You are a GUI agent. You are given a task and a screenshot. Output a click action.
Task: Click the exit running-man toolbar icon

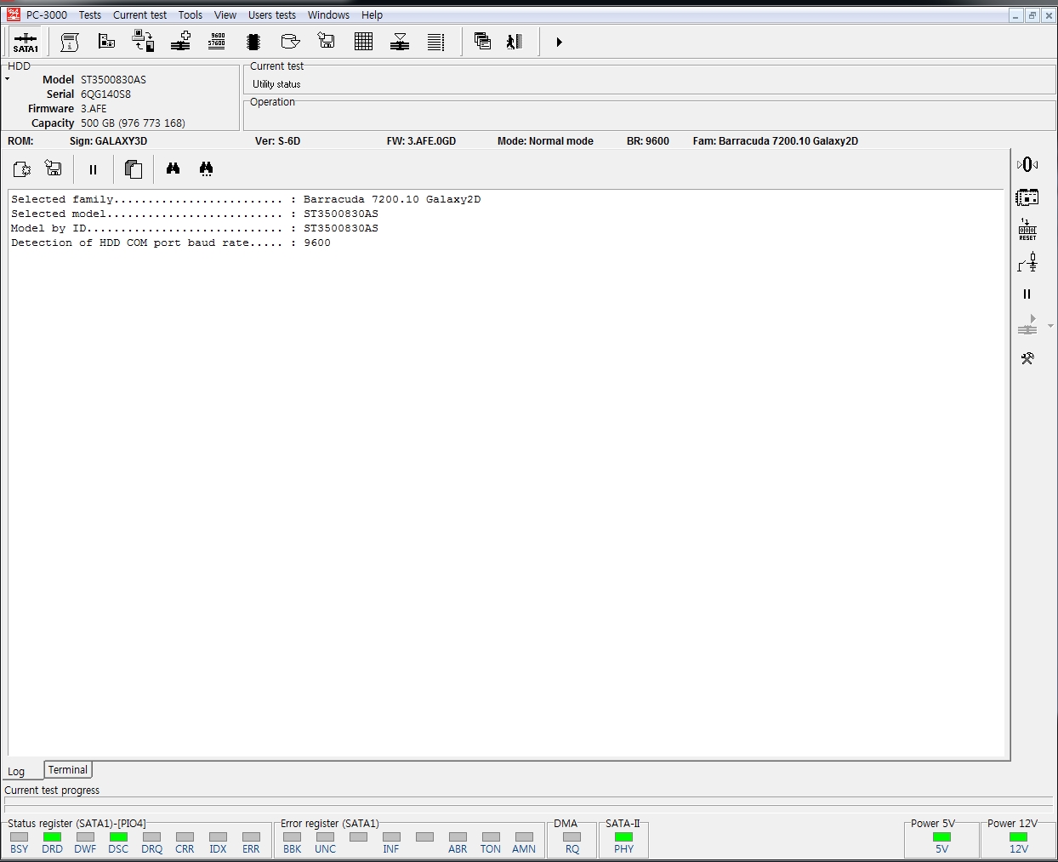point(515,42)
